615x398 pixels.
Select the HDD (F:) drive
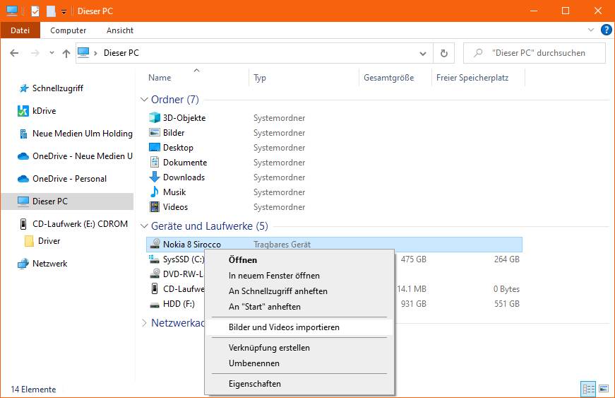pos(179,304)
